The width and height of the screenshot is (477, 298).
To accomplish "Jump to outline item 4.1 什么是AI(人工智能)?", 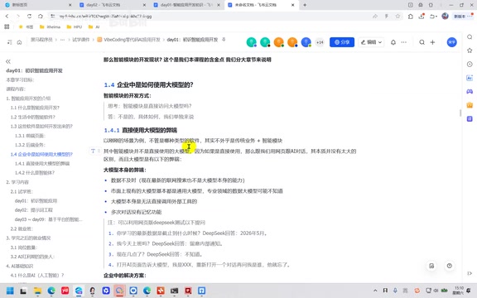I will click(x=37, y=275).
